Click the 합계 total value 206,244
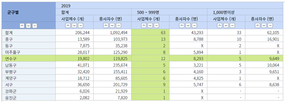Image resolution: width=285 pixels, height=102 pixels. click(82, 32)
